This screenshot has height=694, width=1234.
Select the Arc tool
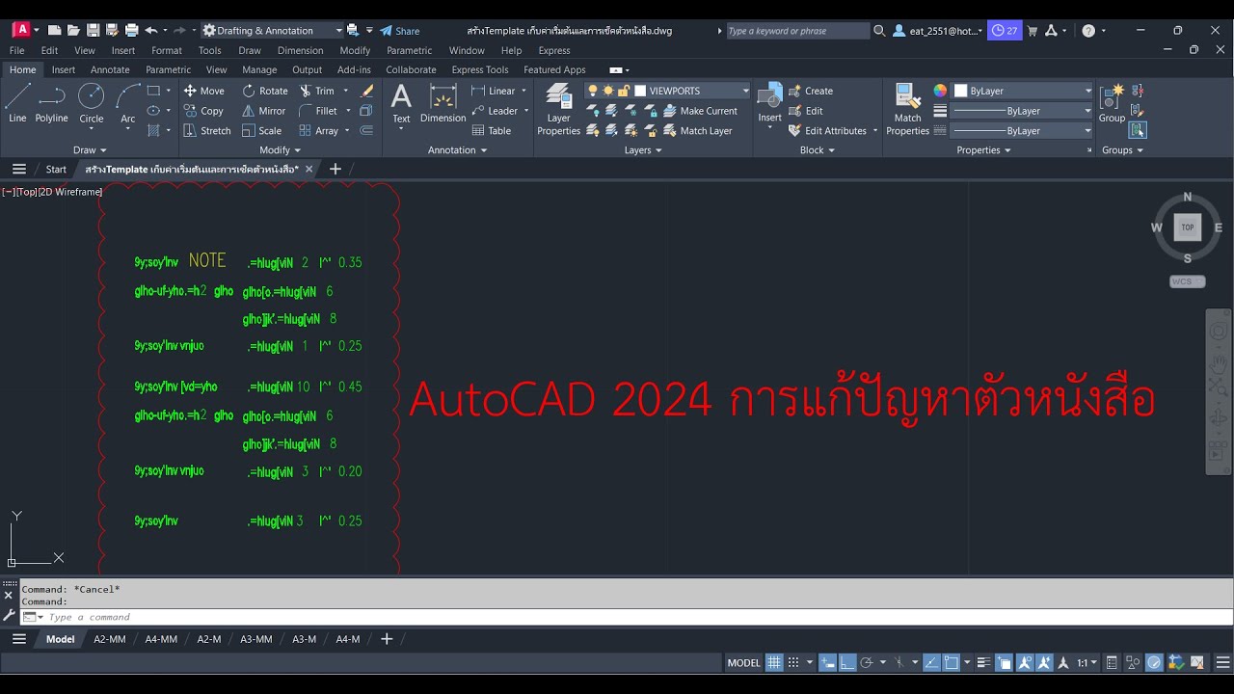pyautogui.click(x=127, y=103)
